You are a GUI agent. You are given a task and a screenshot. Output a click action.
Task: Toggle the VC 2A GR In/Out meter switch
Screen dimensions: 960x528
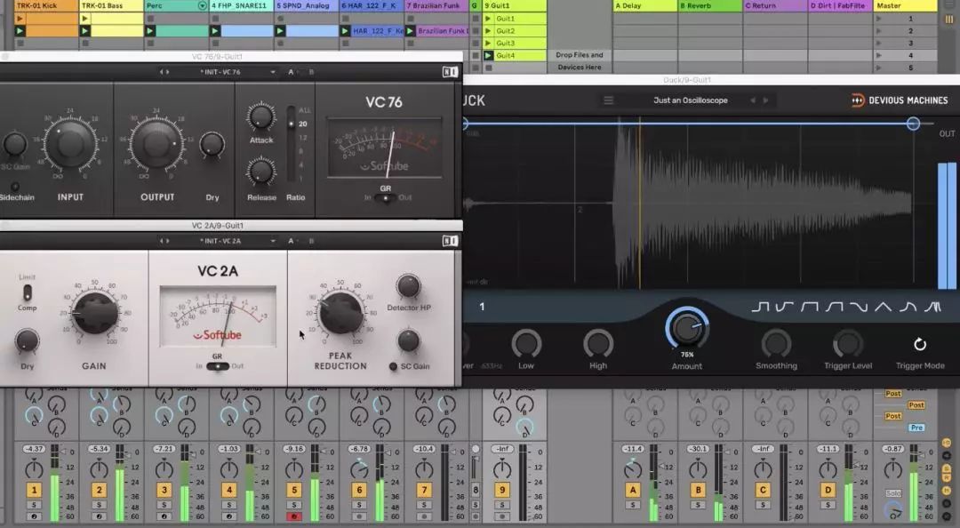[x=218, y=366]
